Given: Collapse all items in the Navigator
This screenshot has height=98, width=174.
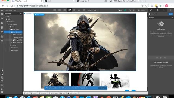Looking at the screenshot, I should click(x=18, y=14).
